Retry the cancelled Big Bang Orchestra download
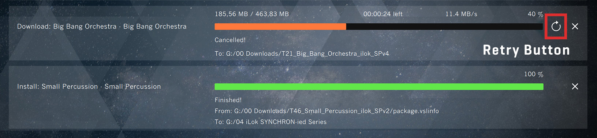Screen dimensions: 597x138 coord(556,26)
